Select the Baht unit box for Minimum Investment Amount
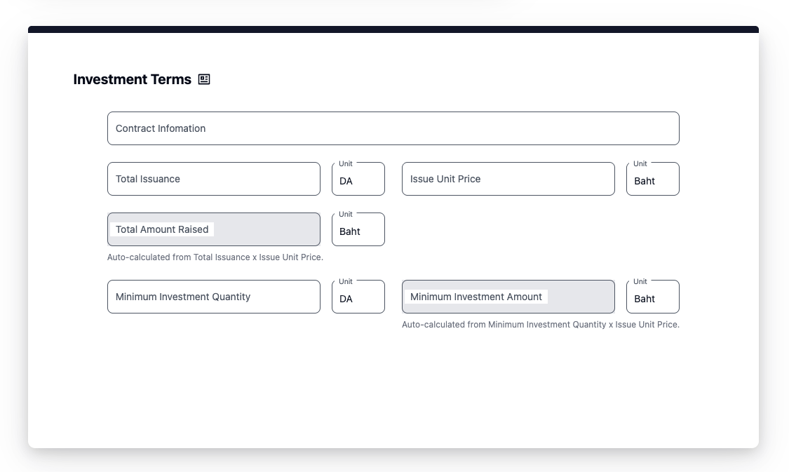789x472 pixels. coord(652,298)
